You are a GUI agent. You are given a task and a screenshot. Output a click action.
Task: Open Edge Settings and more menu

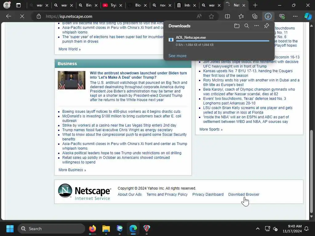pos(295,16)
